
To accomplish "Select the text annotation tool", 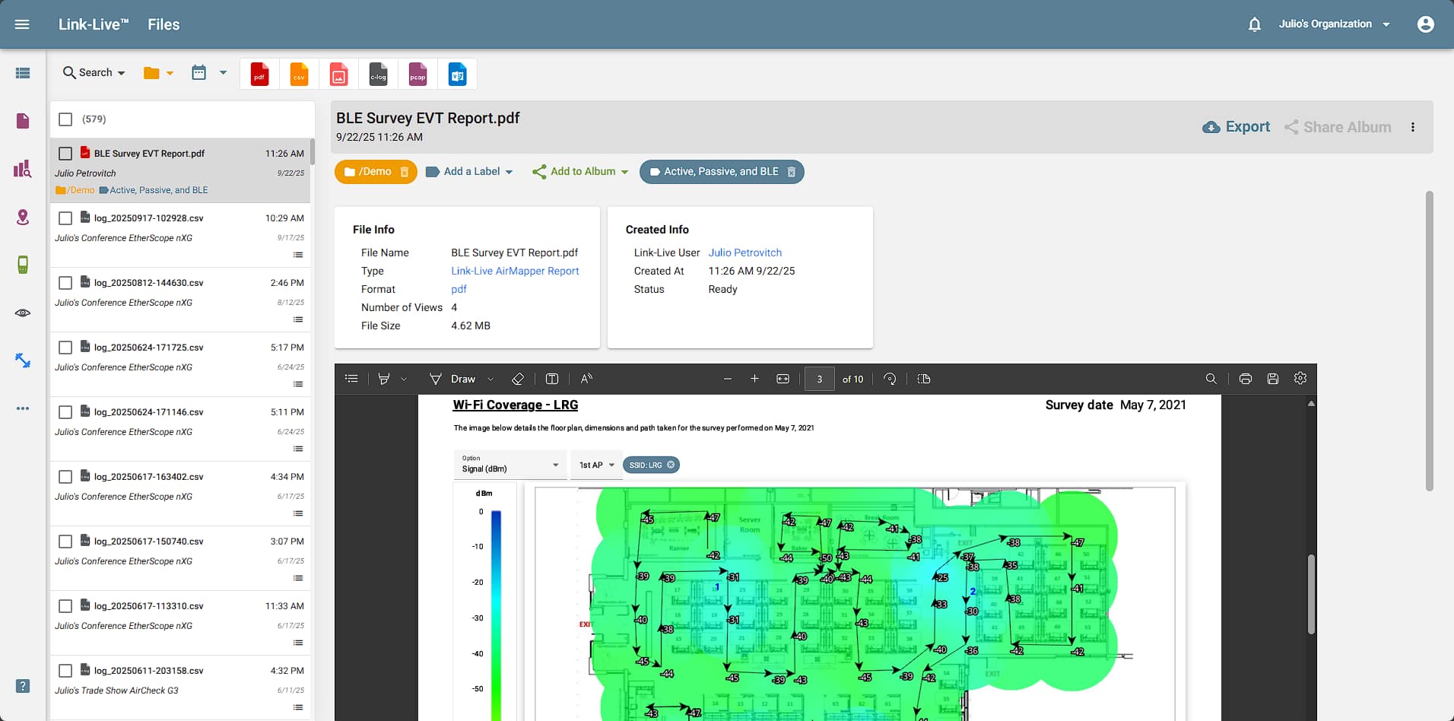I will (x=551, y=378).
